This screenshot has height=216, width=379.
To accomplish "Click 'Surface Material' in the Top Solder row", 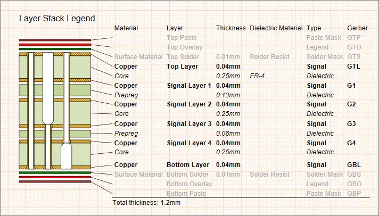I will (138, 57).
